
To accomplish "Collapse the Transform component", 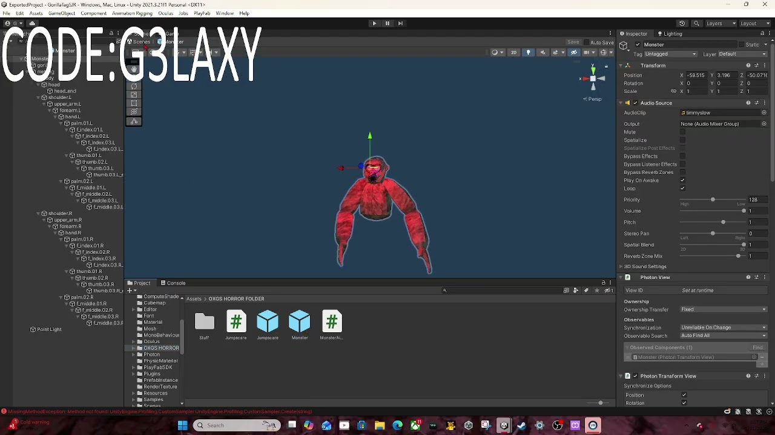I will click(621, 65).
